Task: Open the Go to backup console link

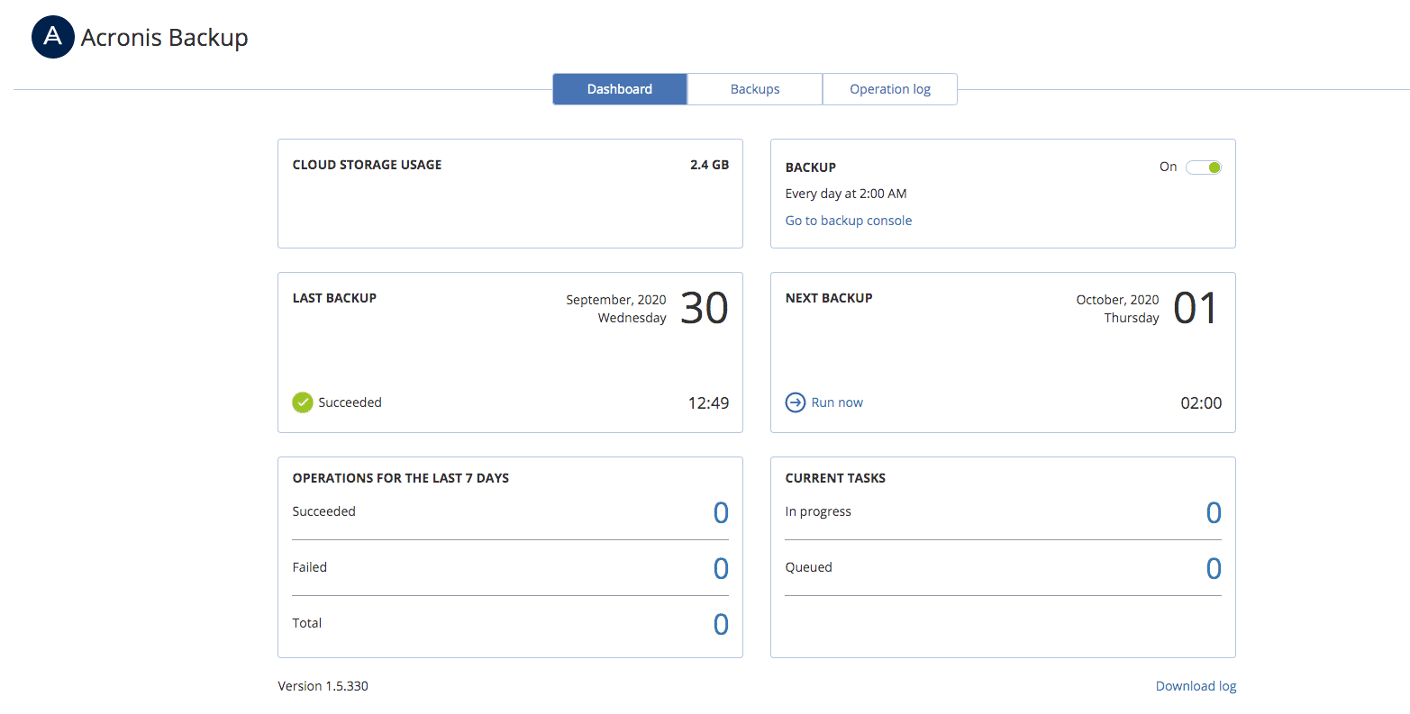Action: pyautogui.click(x=849, y=221)
